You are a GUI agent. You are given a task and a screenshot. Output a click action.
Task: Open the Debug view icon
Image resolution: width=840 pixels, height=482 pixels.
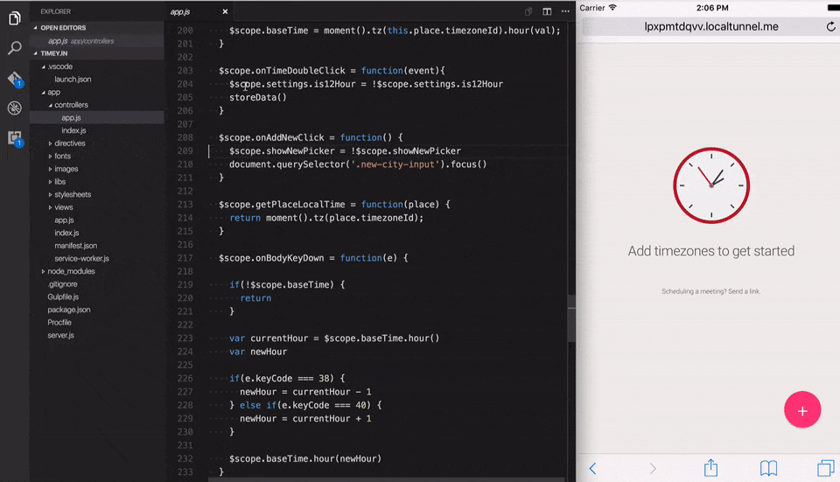[14, 108]
